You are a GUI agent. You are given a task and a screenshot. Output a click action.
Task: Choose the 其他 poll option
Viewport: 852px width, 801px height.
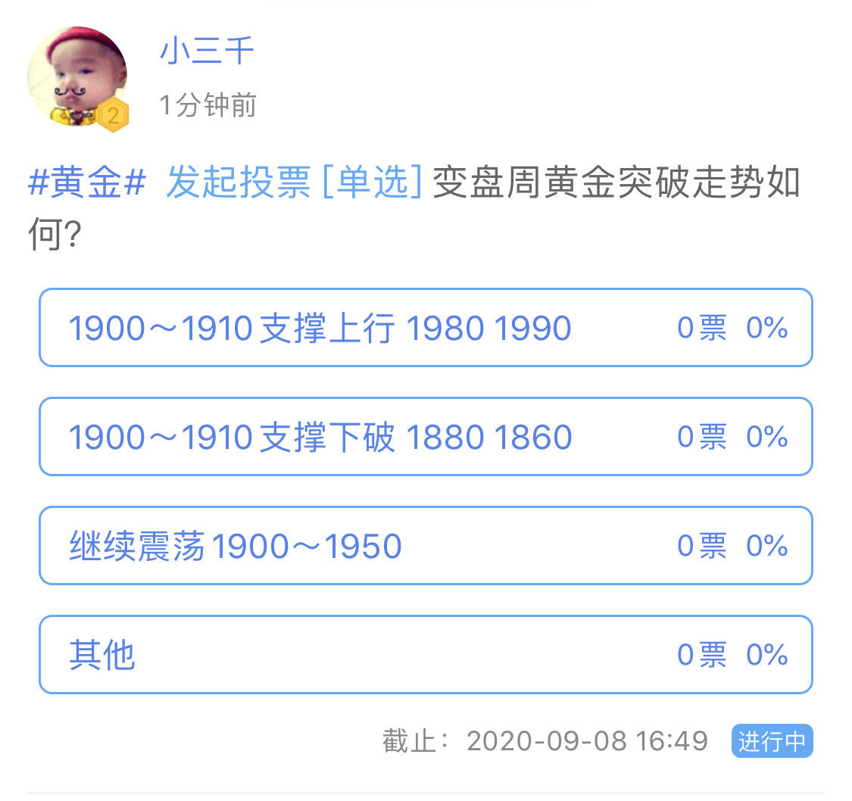click(x=426, y=654)
